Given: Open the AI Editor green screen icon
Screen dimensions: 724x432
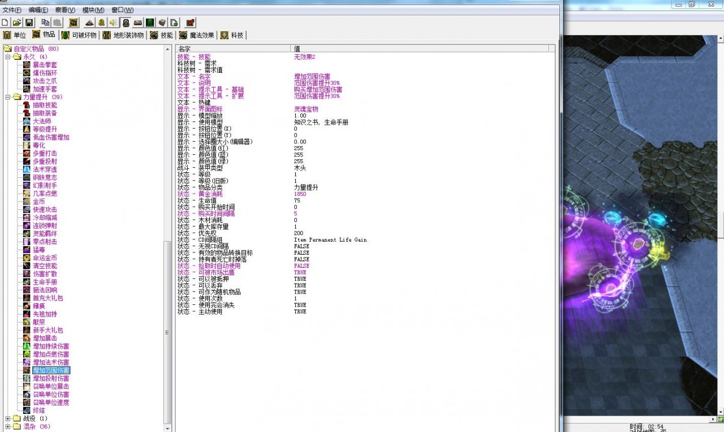Looking at the screenshot, I should [150, 23].
